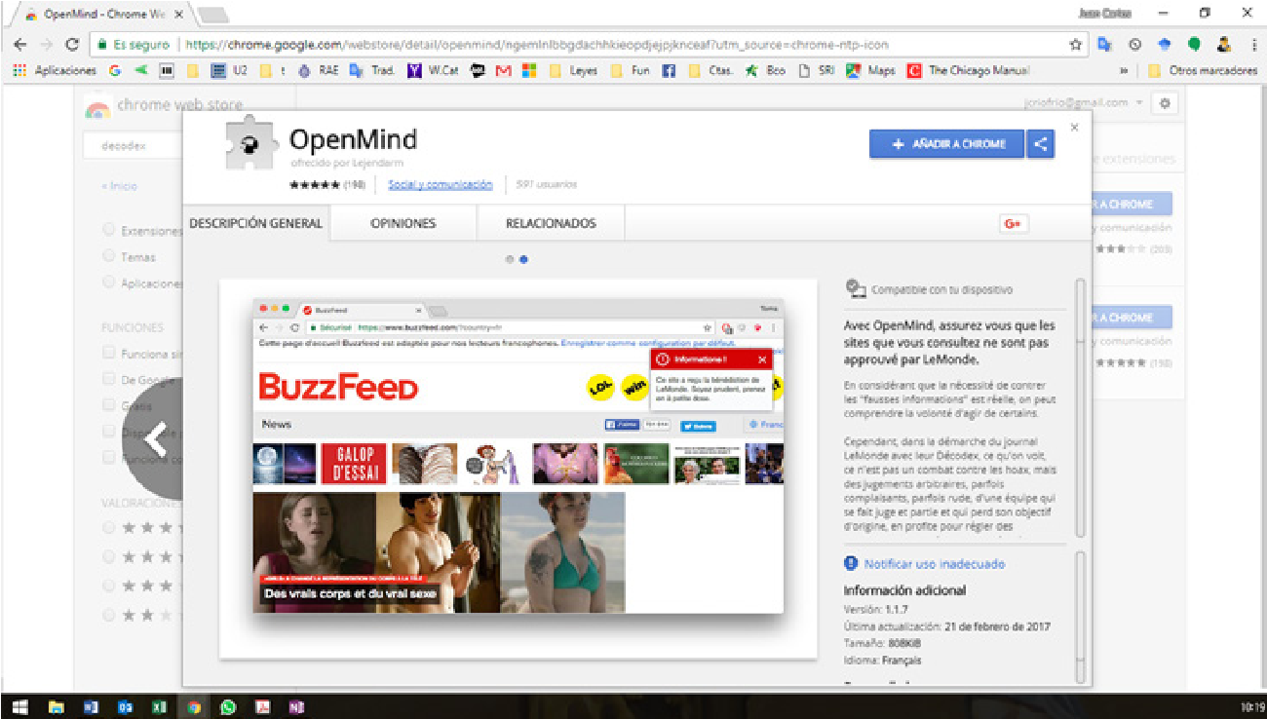Screen dimensions: 1267x719
Task: Open the web store settings gear
Action: (1165, 103)
